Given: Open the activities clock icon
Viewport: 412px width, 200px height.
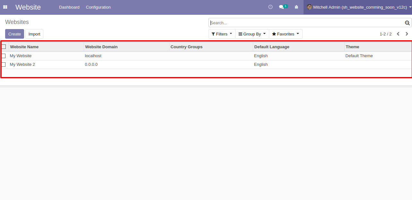Looking at the screenshot, I should [x=270, y=7].
